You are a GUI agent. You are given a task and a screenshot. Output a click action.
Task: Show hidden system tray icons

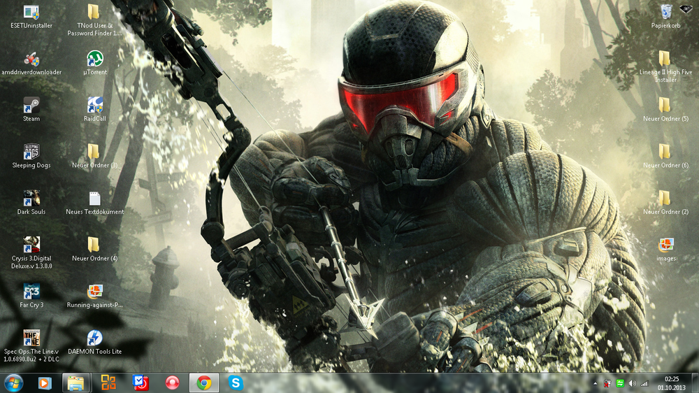click(596, 383)
